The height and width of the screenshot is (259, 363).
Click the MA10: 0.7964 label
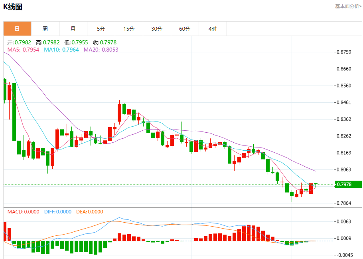point(61,50)
